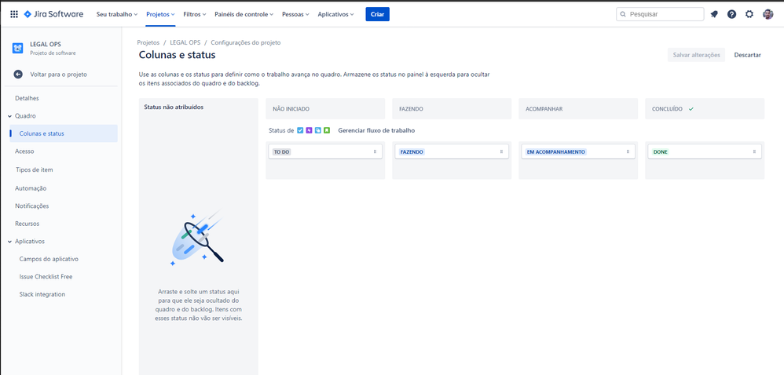Open the Seu trabalho dropdown menu
Image resolution: width=784 pixels, height=375 pixels.
point(116,14)
